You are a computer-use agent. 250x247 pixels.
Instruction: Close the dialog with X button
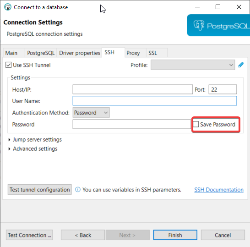(x=239, y=7)
